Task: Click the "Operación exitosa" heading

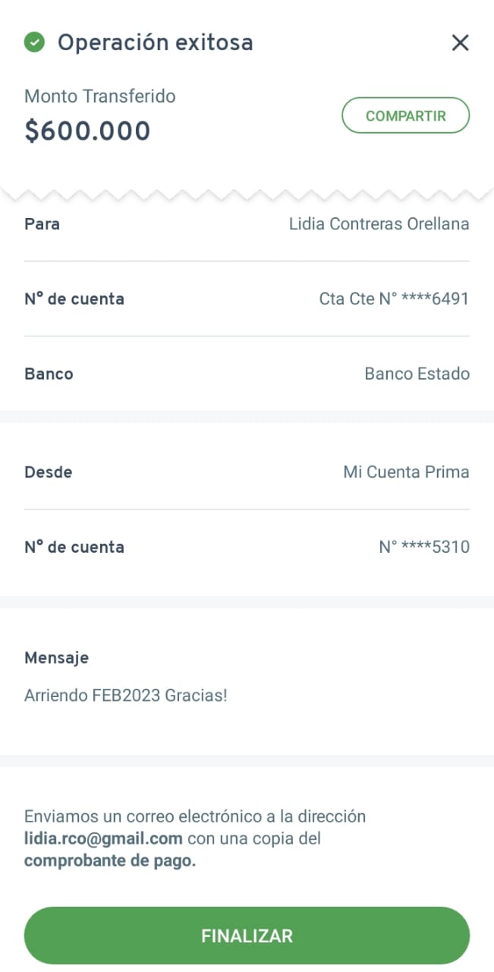Action: [155, 43]
